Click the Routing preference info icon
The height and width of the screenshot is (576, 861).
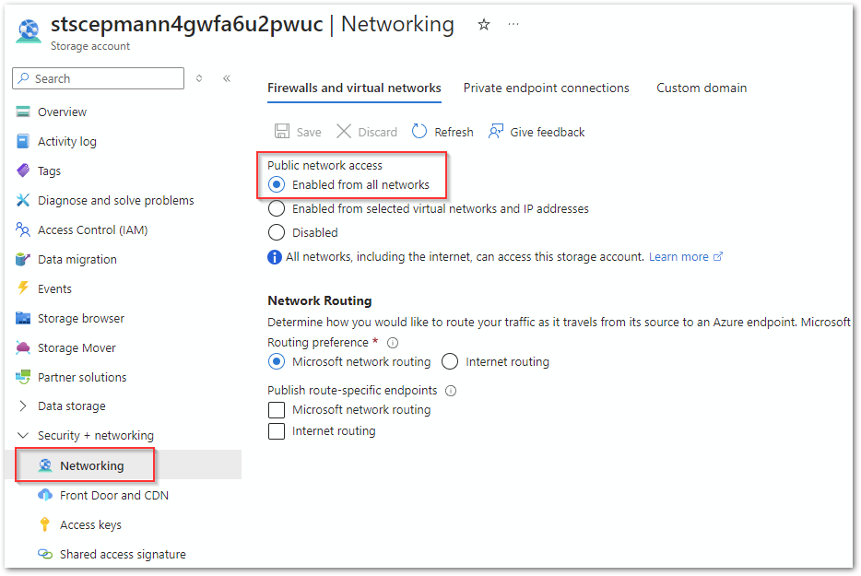[x=393, y=343]
